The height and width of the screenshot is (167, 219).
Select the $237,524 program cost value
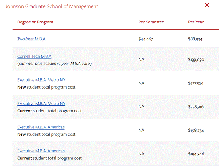(x=195, y=83)
